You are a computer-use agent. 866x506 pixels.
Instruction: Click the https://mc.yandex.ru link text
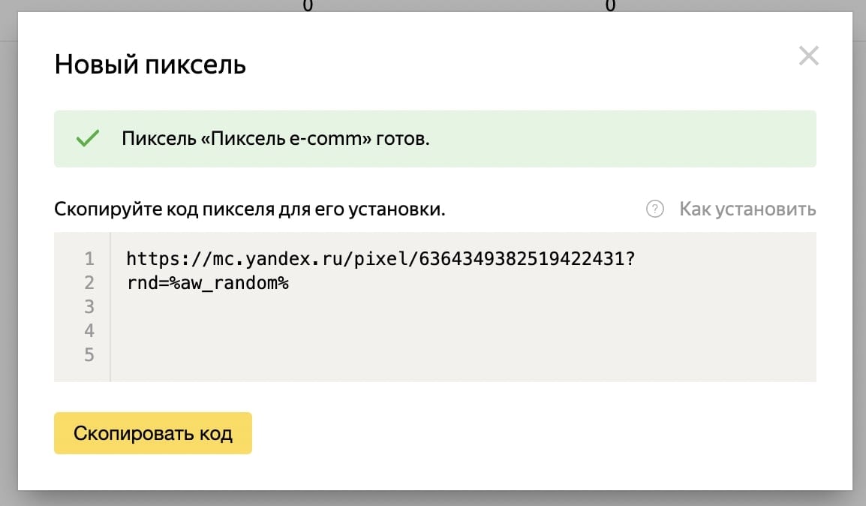(x=222, y=258)
